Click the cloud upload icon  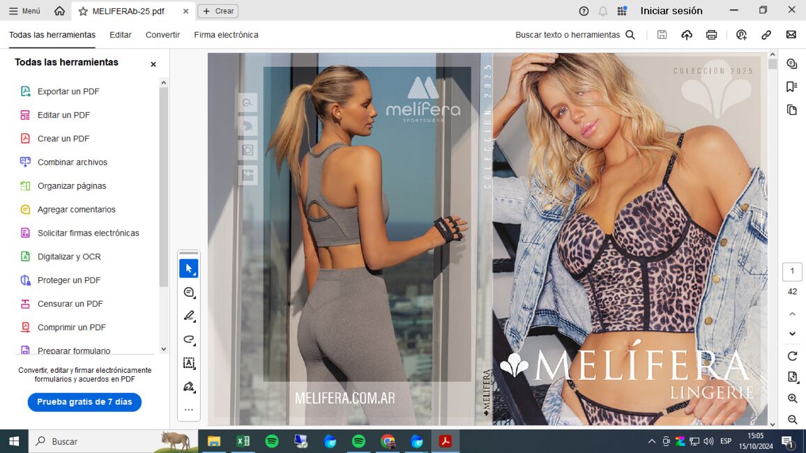tap(687, 35)
